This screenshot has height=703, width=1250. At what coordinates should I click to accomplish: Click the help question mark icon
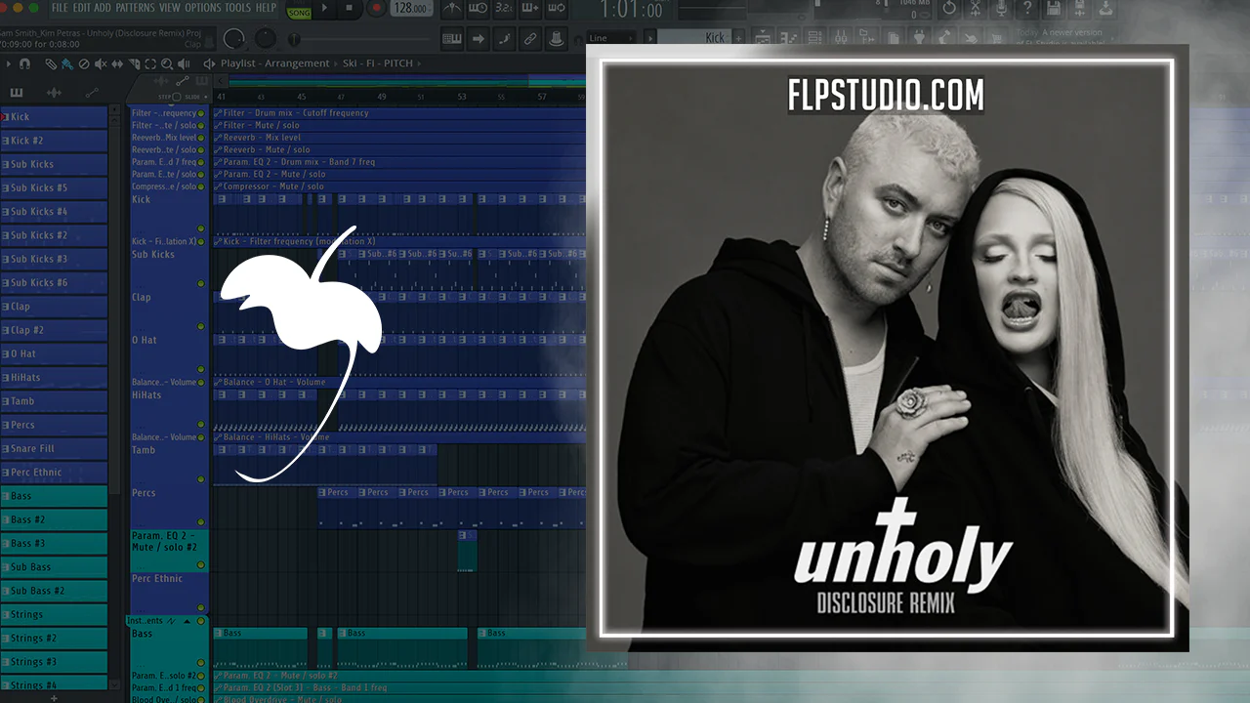tap(1027, 9)
